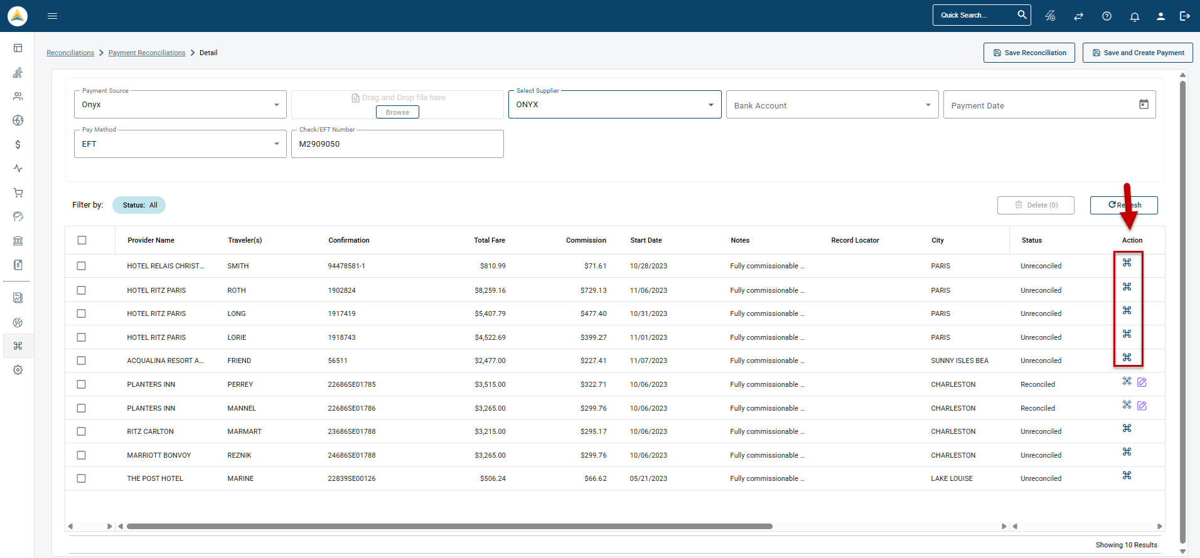Check the box for HOTEL RELAIS CHRIST row

(82, 266)
